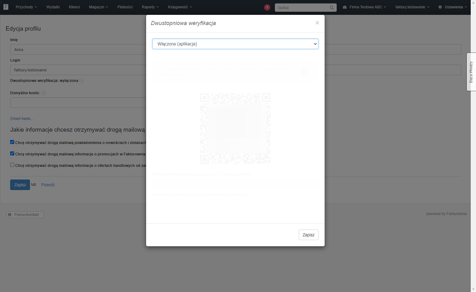476x292 pixels.
Task: Open the Ustawienia settings menu
Action: point(453,7)
